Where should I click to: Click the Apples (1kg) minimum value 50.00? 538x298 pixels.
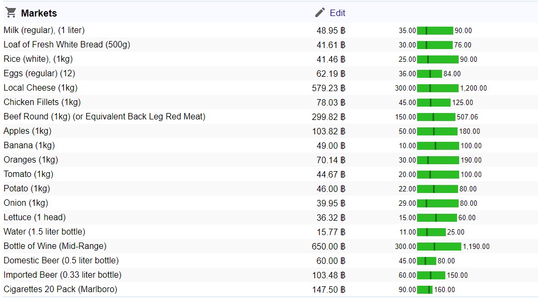tap(407, 132)
